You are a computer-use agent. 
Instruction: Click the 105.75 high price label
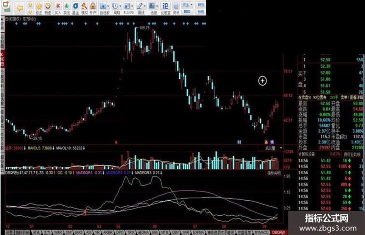144,28
